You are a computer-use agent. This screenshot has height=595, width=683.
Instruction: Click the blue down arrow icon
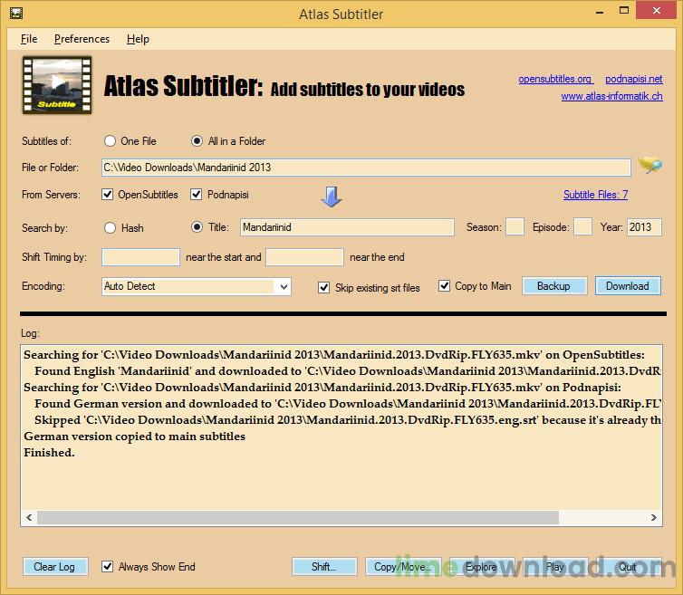click(x=332, y=197)
